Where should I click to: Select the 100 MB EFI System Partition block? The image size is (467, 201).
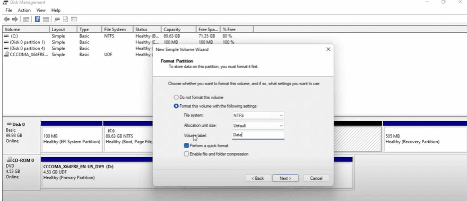pyautogui.click(x=72, y=139)
